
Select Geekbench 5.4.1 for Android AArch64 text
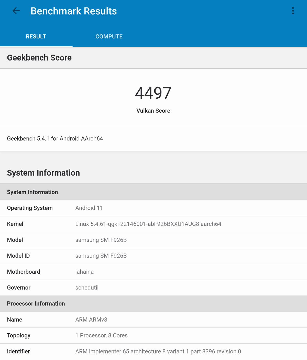(55, 139)
